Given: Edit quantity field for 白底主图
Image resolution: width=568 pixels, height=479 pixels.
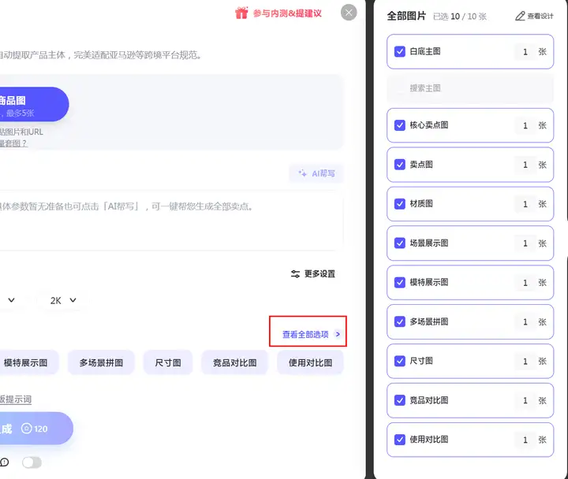Looking at the screenshot, I should [525, 52].
